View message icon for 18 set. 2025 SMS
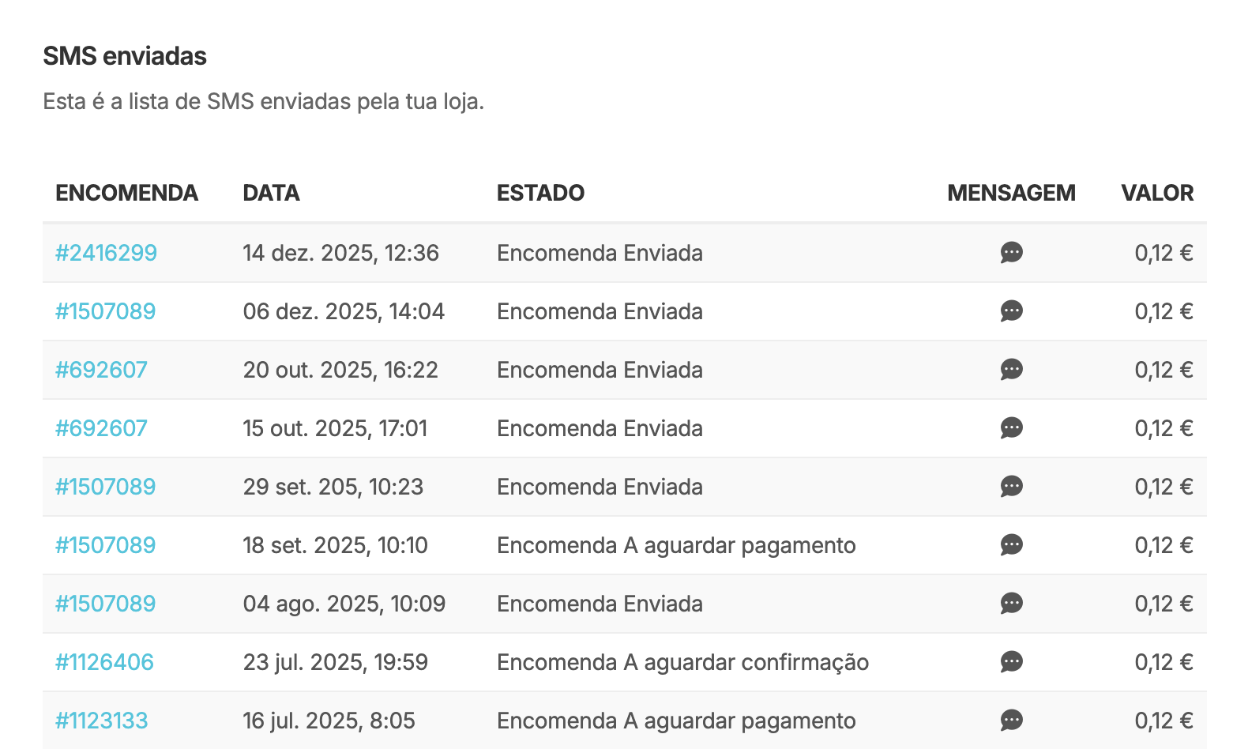This screenshot has width=1248, height=749. point(1011,545)
